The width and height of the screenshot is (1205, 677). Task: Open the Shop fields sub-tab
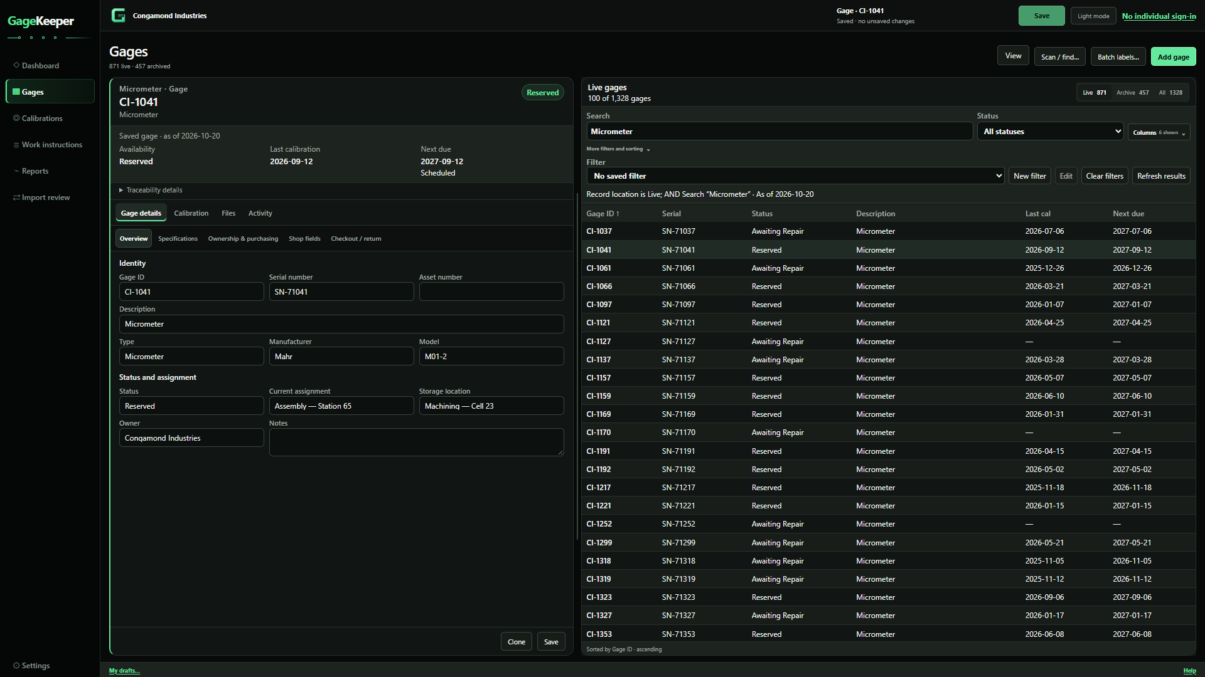(304, 238)
